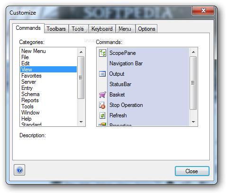Select the StatusBar command
The width and height of the screenshot is (227, 194).
point(143,84)
